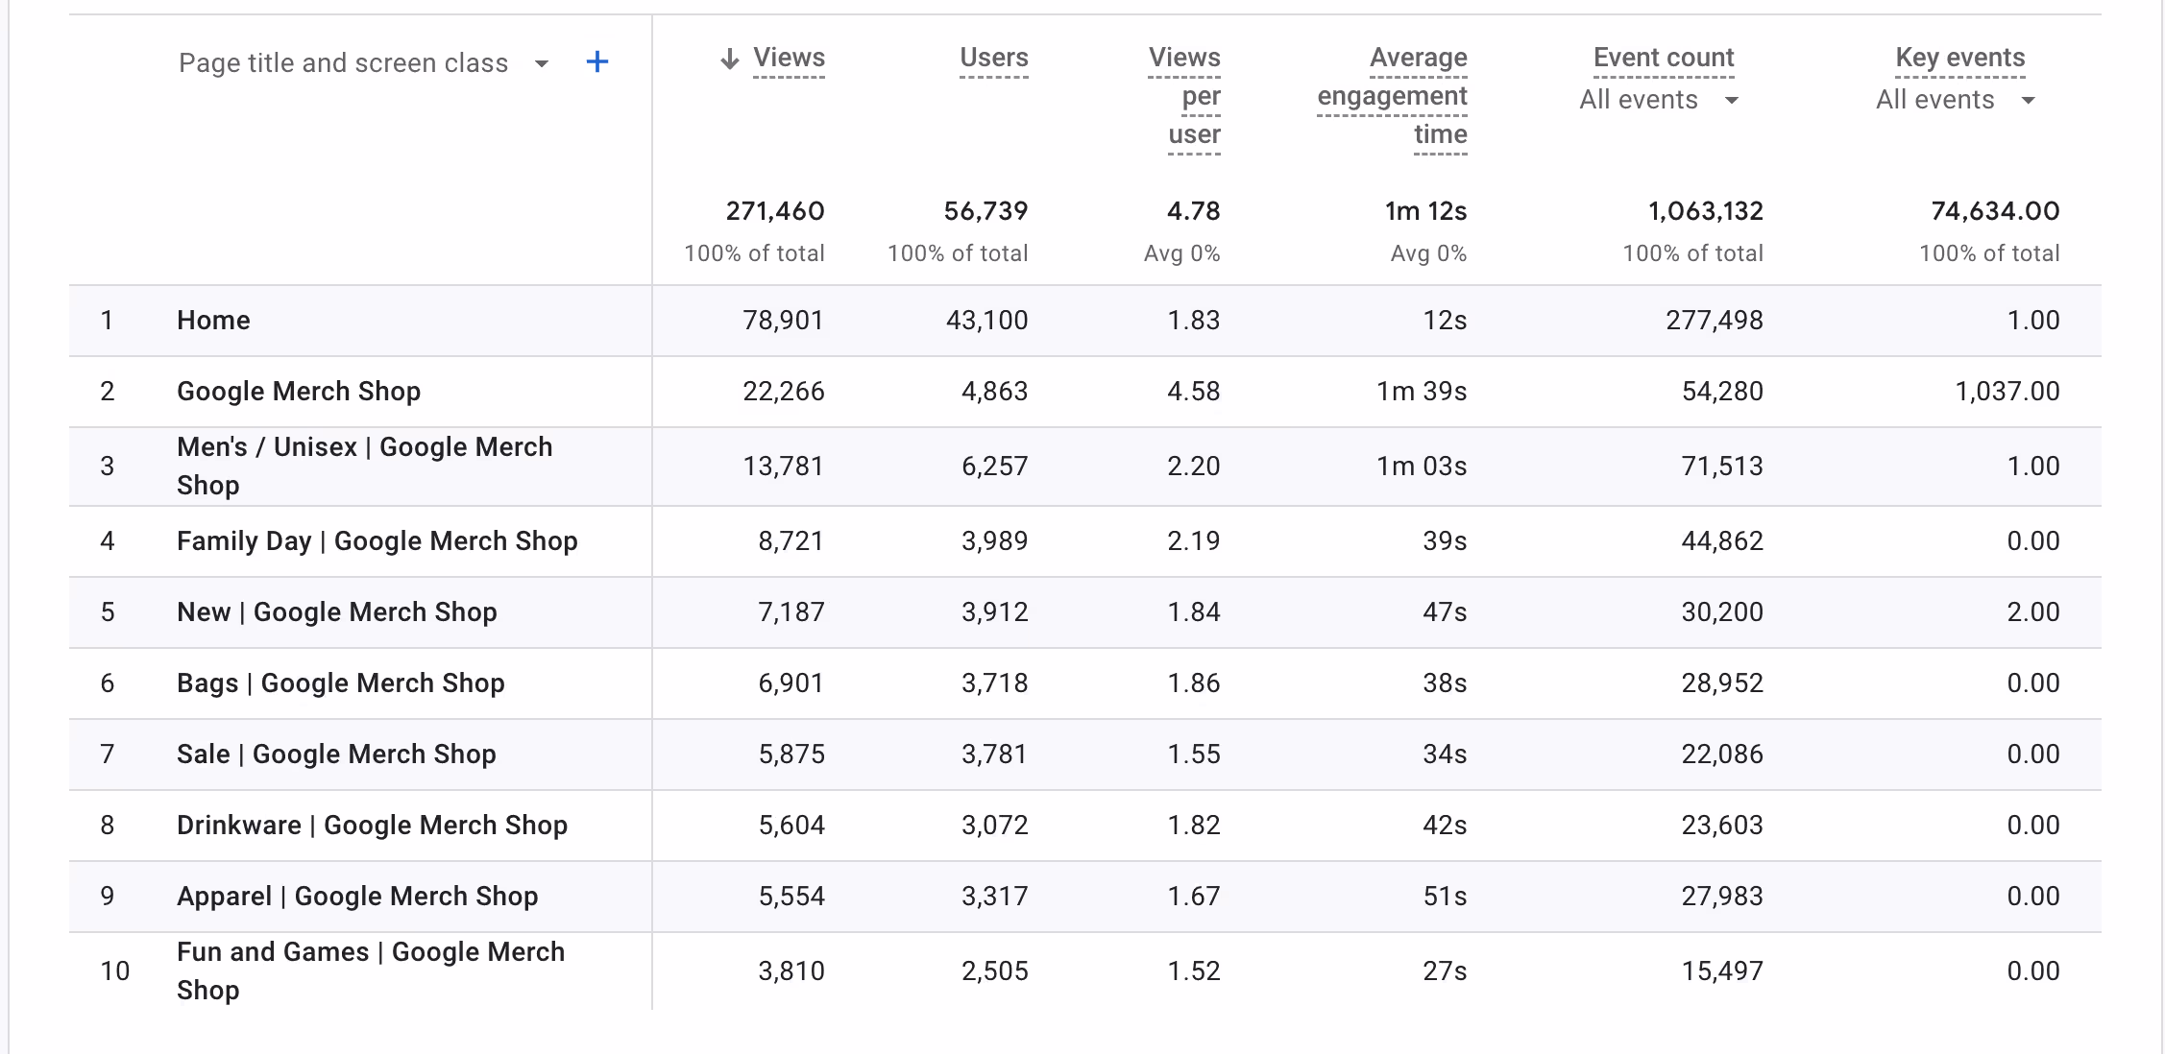Screen dimensions: 2165x1054
Task: Click total key events 74,634.00
Action: tap(1995, 211)
